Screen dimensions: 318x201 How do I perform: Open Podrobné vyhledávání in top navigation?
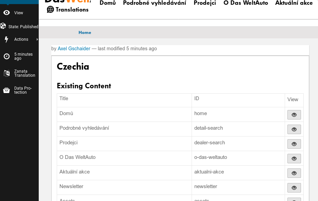pyautogui.click(x=155, y=3)
